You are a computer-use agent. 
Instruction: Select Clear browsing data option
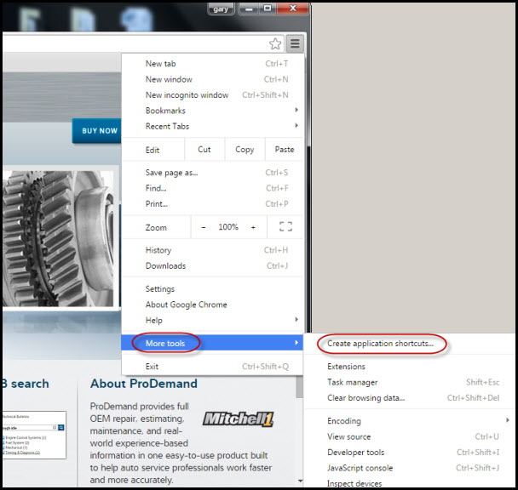[x=366, y=398]
